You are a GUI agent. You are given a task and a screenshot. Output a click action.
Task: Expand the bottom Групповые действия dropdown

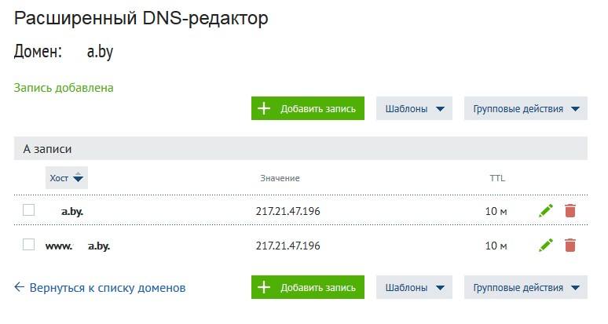pyautogui.click(x=526, y=287)
